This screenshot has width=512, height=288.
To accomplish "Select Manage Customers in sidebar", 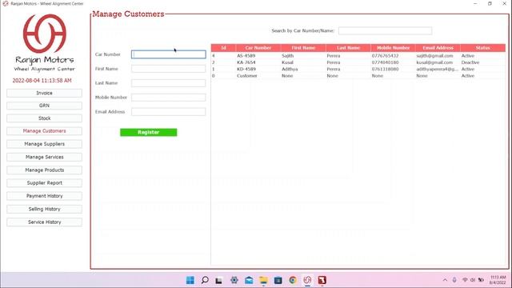I will [x=45, y=131].
